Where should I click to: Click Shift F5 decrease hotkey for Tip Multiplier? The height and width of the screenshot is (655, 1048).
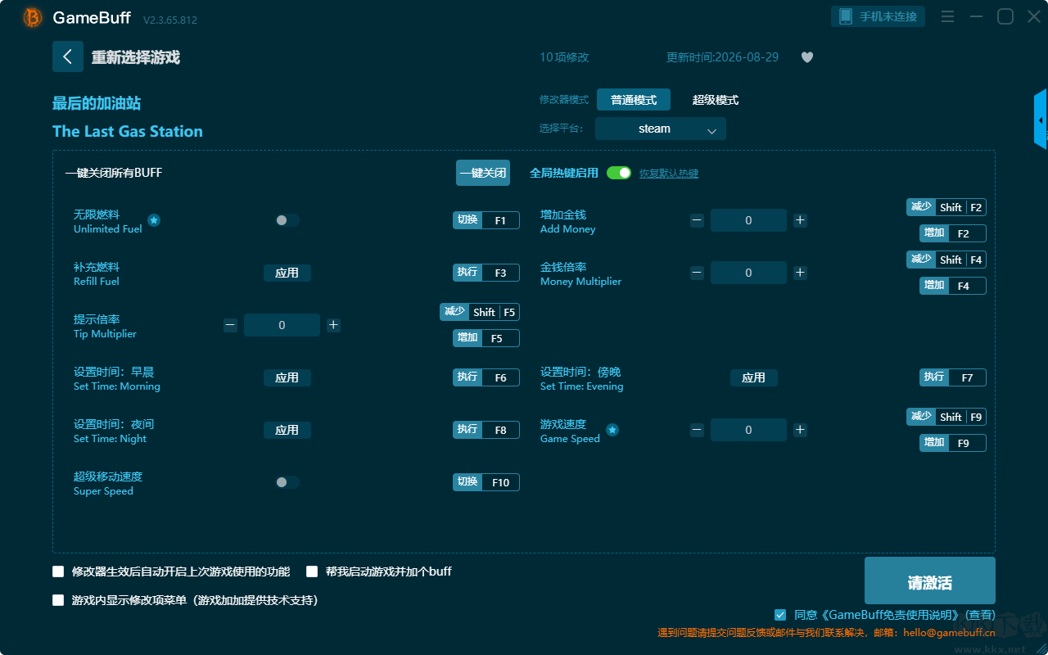[480, 312]
